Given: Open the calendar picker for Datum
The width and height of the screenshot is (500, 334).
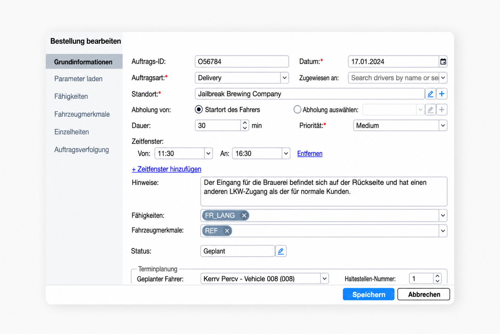Looking at the screenshot, I should 443,62.
